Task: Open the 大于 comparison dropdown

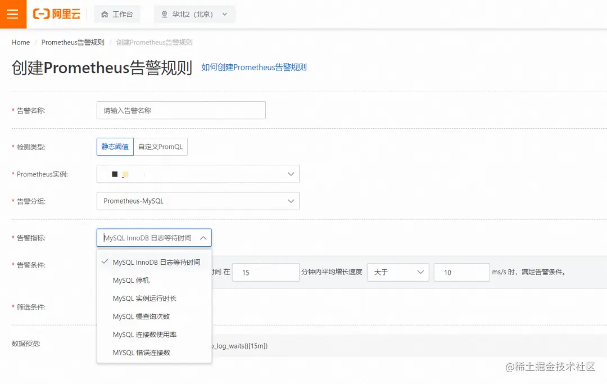Action: (398, 272)
